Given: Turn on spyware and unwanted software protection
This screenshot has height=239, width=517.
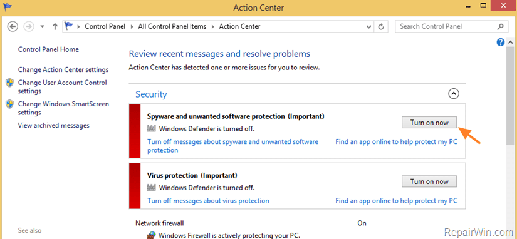Looking at the screenshot, I should [429, 123].
